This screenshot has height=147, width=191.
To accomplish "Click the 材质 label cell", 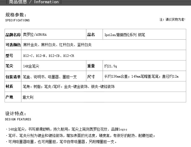I will click(13, 87).
